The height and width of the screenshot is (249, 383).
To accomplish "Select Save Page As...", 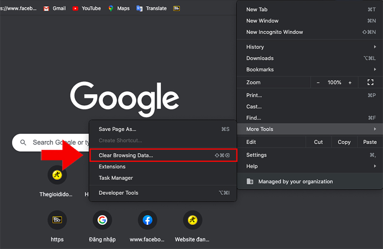I will pos(163,129).
